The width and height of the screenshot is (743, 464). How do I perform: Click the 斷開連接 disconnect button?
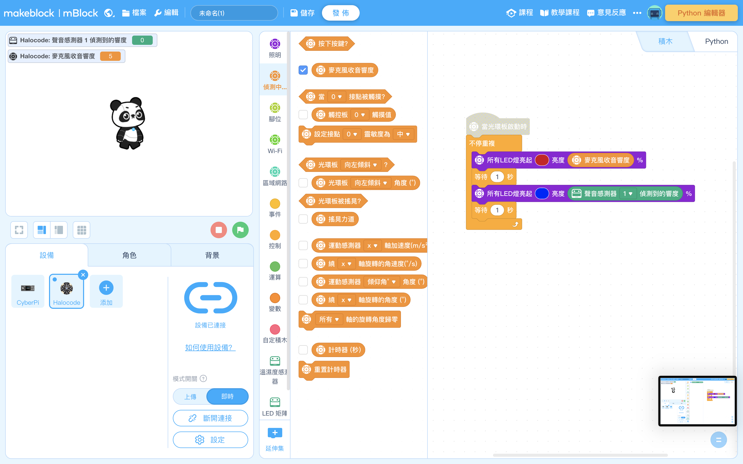tap(210, 418)
